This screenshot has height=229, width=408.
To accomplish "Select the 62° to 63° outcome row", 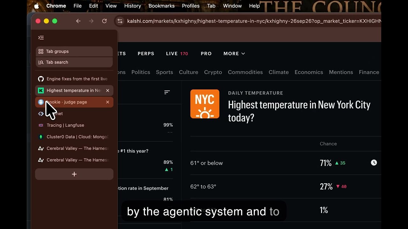I will point(286,186).
